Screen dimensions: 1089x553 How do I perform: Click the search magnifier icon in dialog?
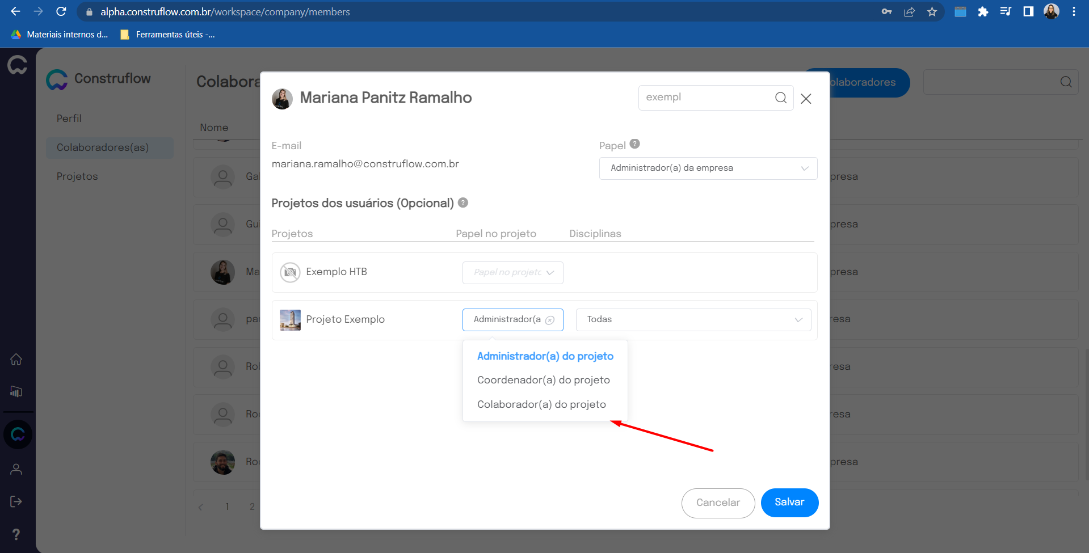(780, 98)
